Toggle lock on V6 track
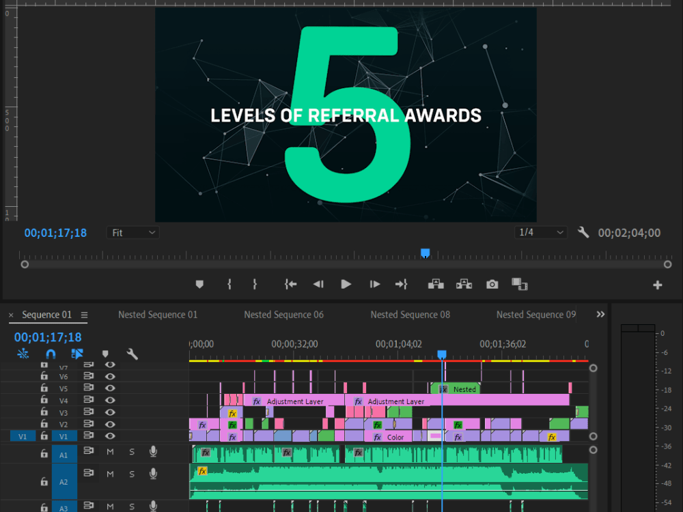This screenshot has height=512, width=683. point(44,375)
